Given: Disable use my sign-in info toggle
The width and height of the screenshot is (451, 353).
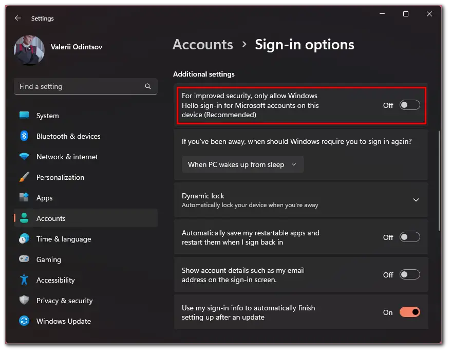Looking at the screenshot, I should coord(409,312).
